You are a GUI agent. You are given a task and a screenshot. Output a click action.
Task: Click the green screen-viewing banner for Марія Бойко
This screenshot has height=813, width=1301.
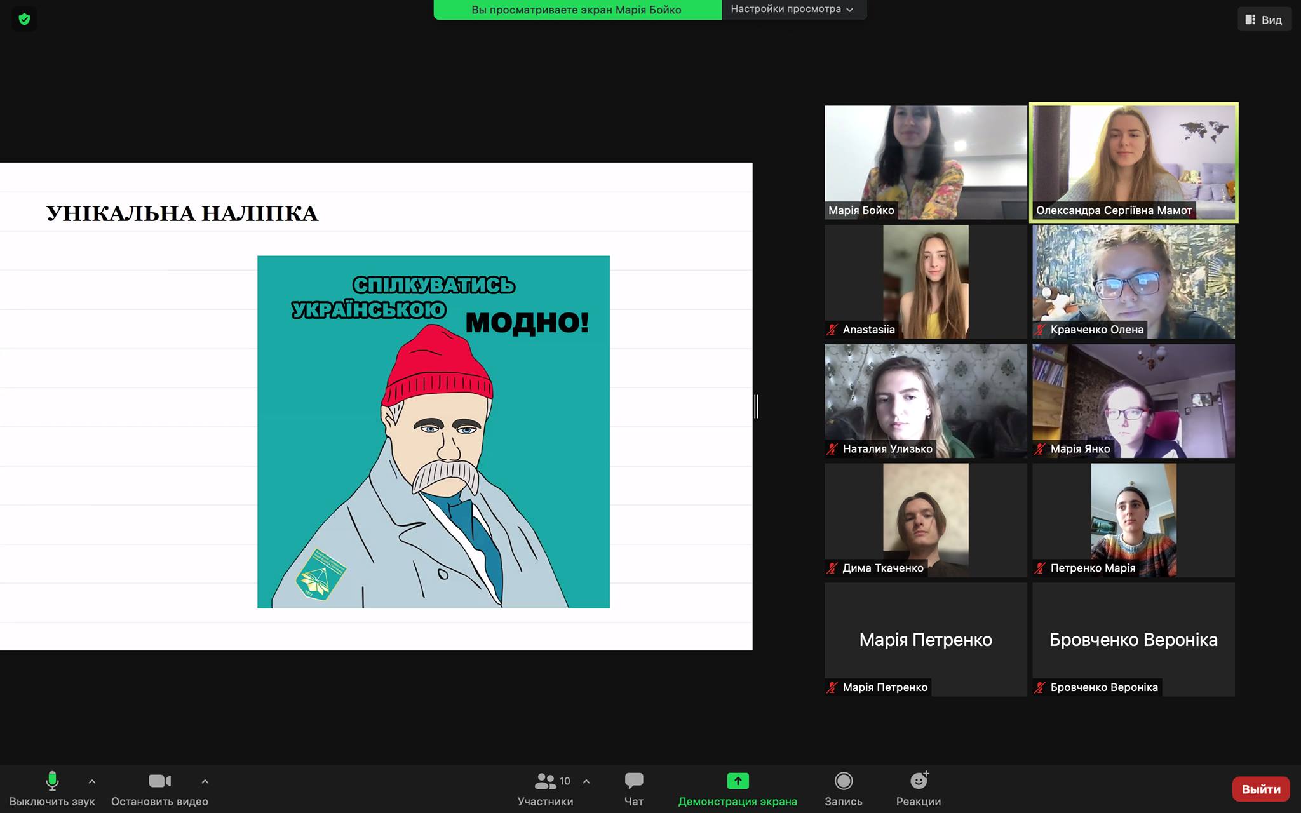tap(576, 10)
